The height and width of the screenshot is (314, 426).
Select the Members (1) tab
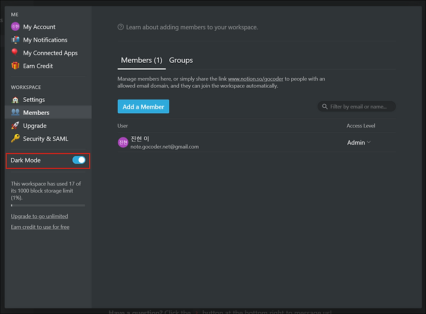pos(141,60)
